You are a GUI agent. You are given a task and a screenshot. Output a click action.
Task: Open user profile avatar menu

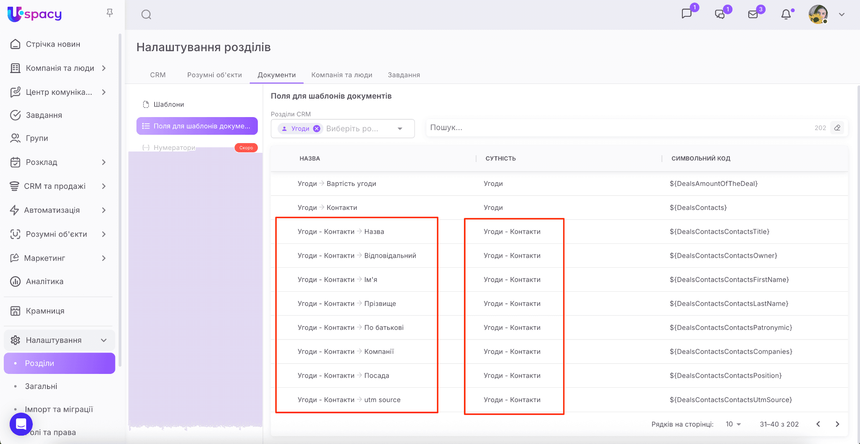[818, 14]
